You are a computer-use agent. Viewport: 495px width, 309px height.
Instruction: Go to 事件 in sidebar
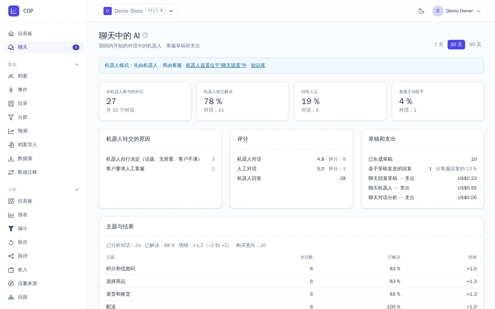[x=44, y=90]
